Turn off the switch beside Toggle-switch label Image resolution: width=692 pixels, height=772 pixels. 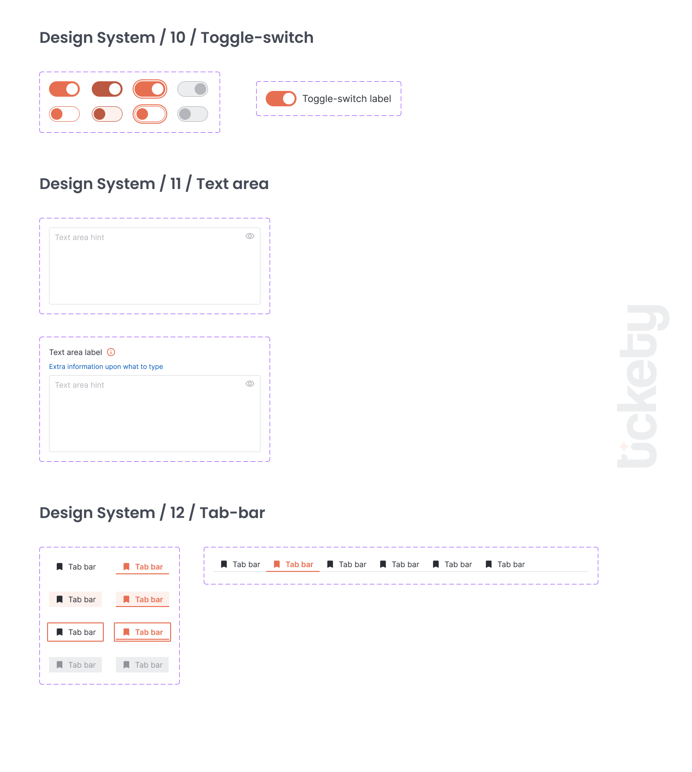pos(281,99)
